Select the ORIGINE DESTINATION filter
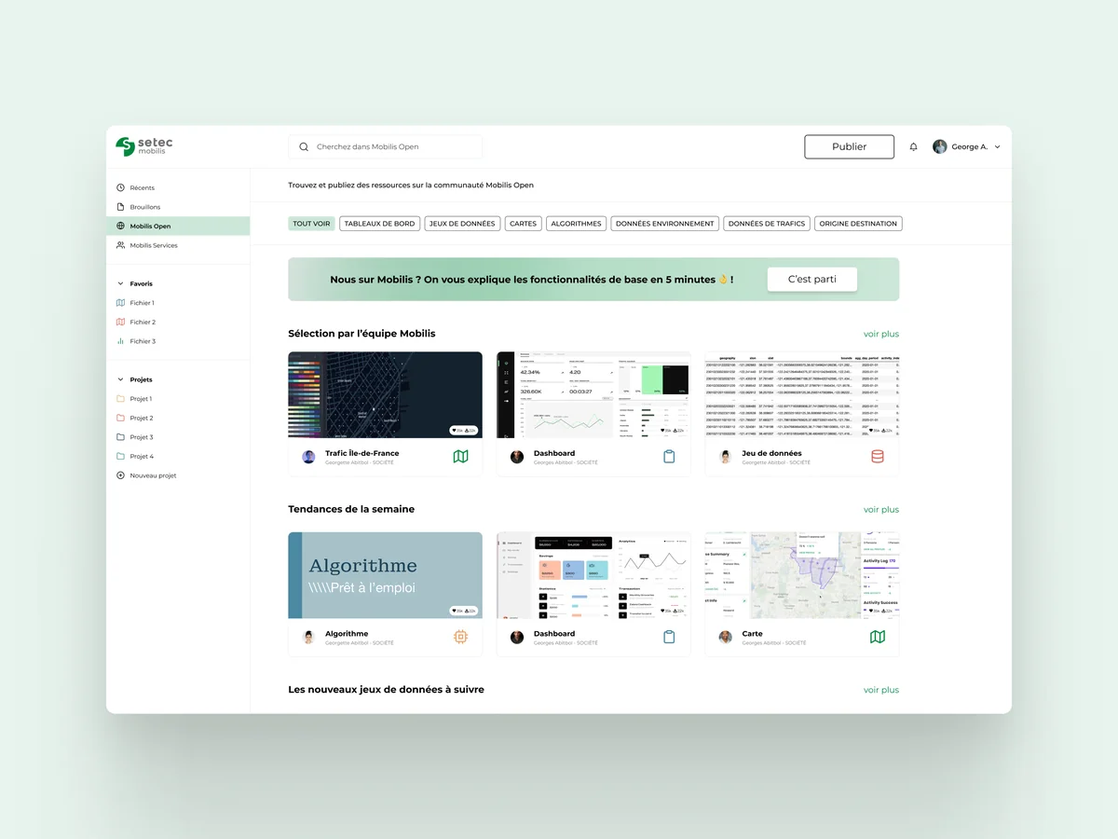This screenshot has height=839, width=1118. (859, 224)
